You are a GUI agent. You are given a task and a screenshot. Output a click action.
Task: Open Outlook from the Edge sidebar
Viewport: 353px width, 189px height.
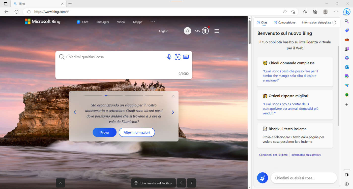[346, 67]
